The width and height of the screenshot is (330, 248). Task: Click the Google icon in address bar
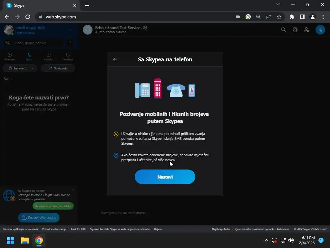pyautogui.click(x=248, y=17)
